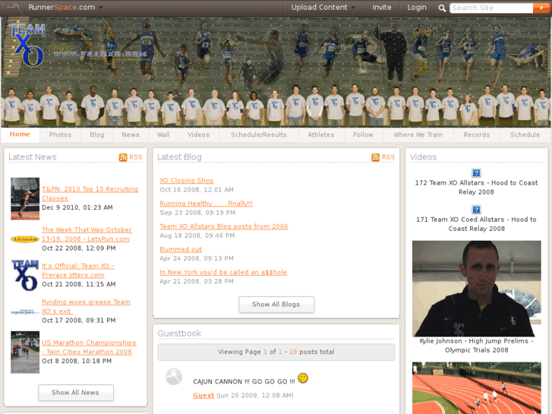The width and height of the screenshot is (552, 414).
Task: Click the RSS text link in Latest Blog
Action: [x=388, y=157]
